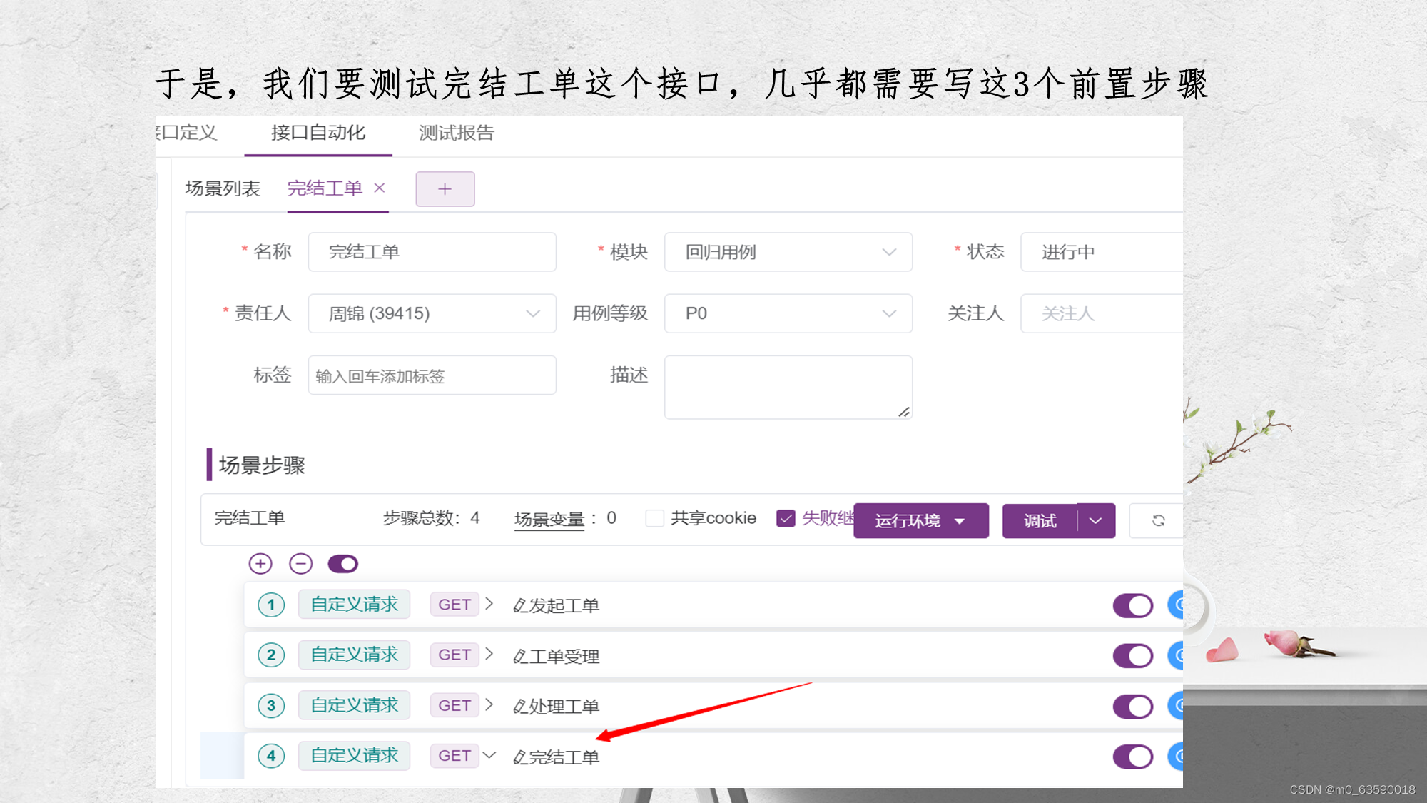Disable the 处理工单 step switch

click(1133, 707)
